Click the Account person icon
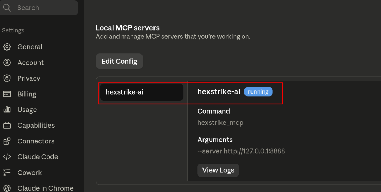 (x=7, y=63)
